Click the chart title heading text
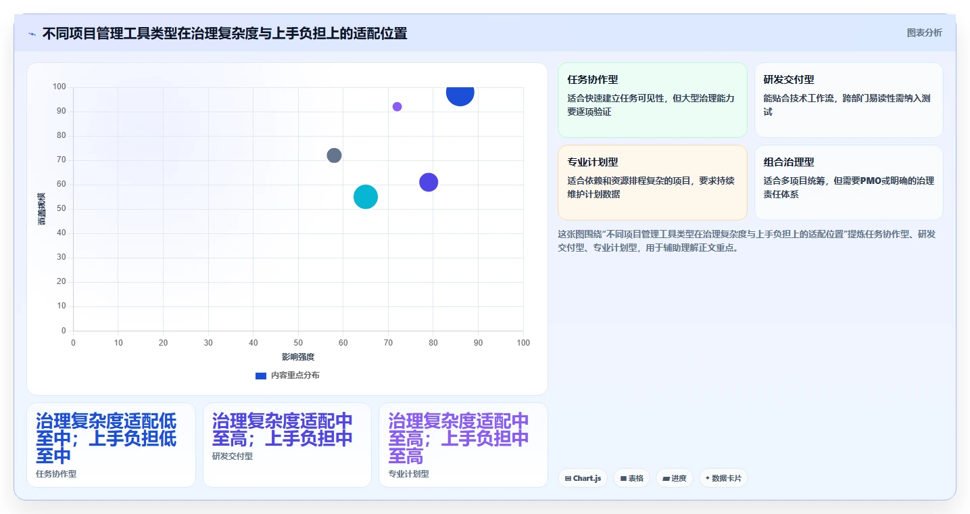This screenshot has width=970, height=514. (x=224, y=33)
